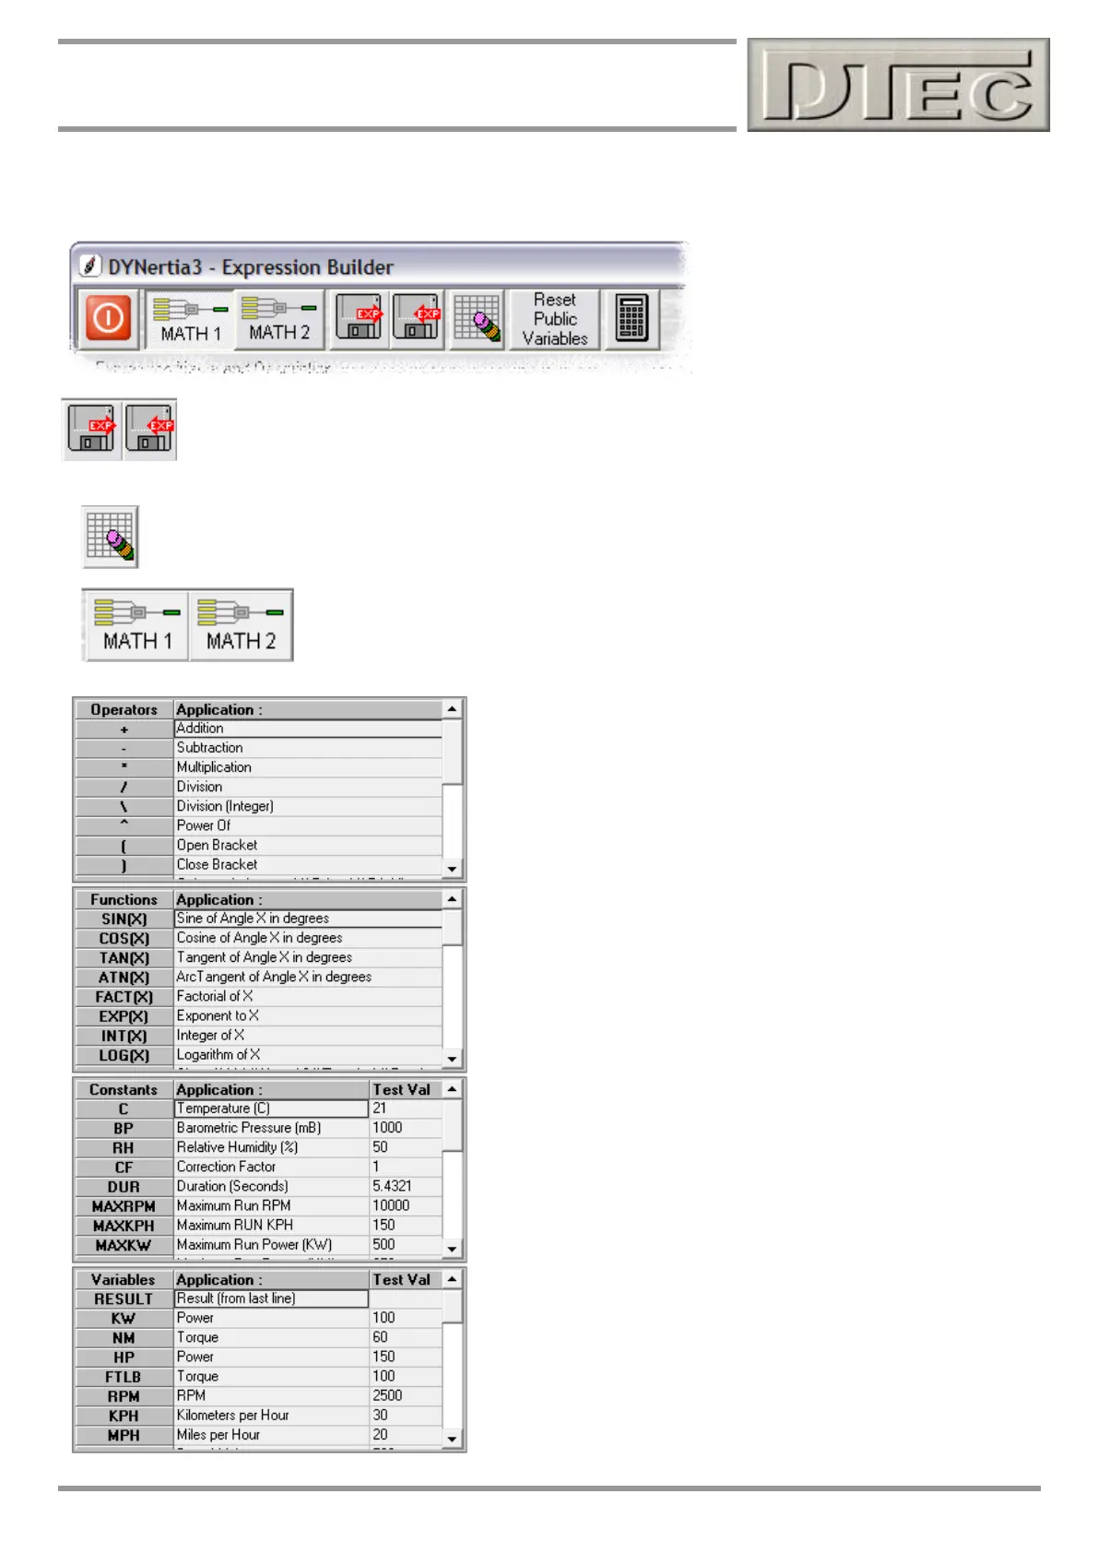Select the + operator cell
The height and width of the screenshot is (1553, 1098).
tap(124, 729)
